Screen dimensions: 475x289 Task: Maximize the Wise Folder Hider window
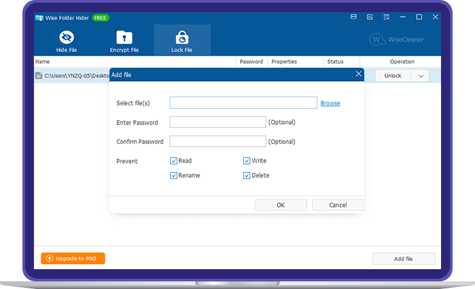pos(419,17)
